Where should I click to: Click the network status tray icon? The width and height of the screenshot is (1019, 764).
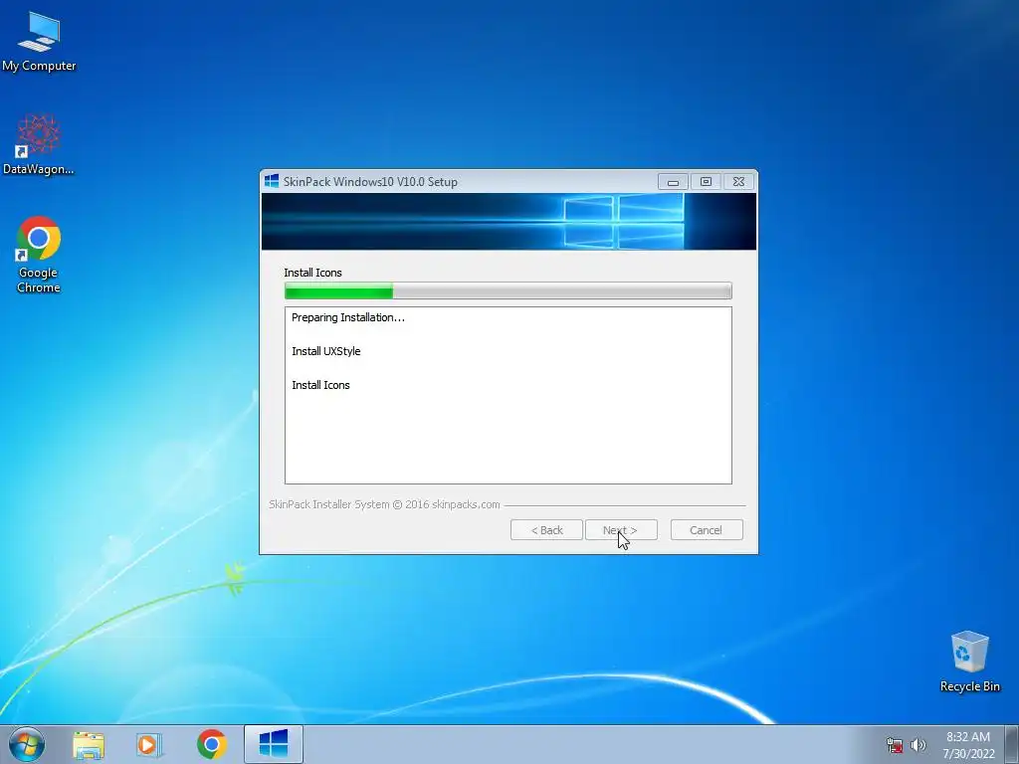click(x=895, y=745)
